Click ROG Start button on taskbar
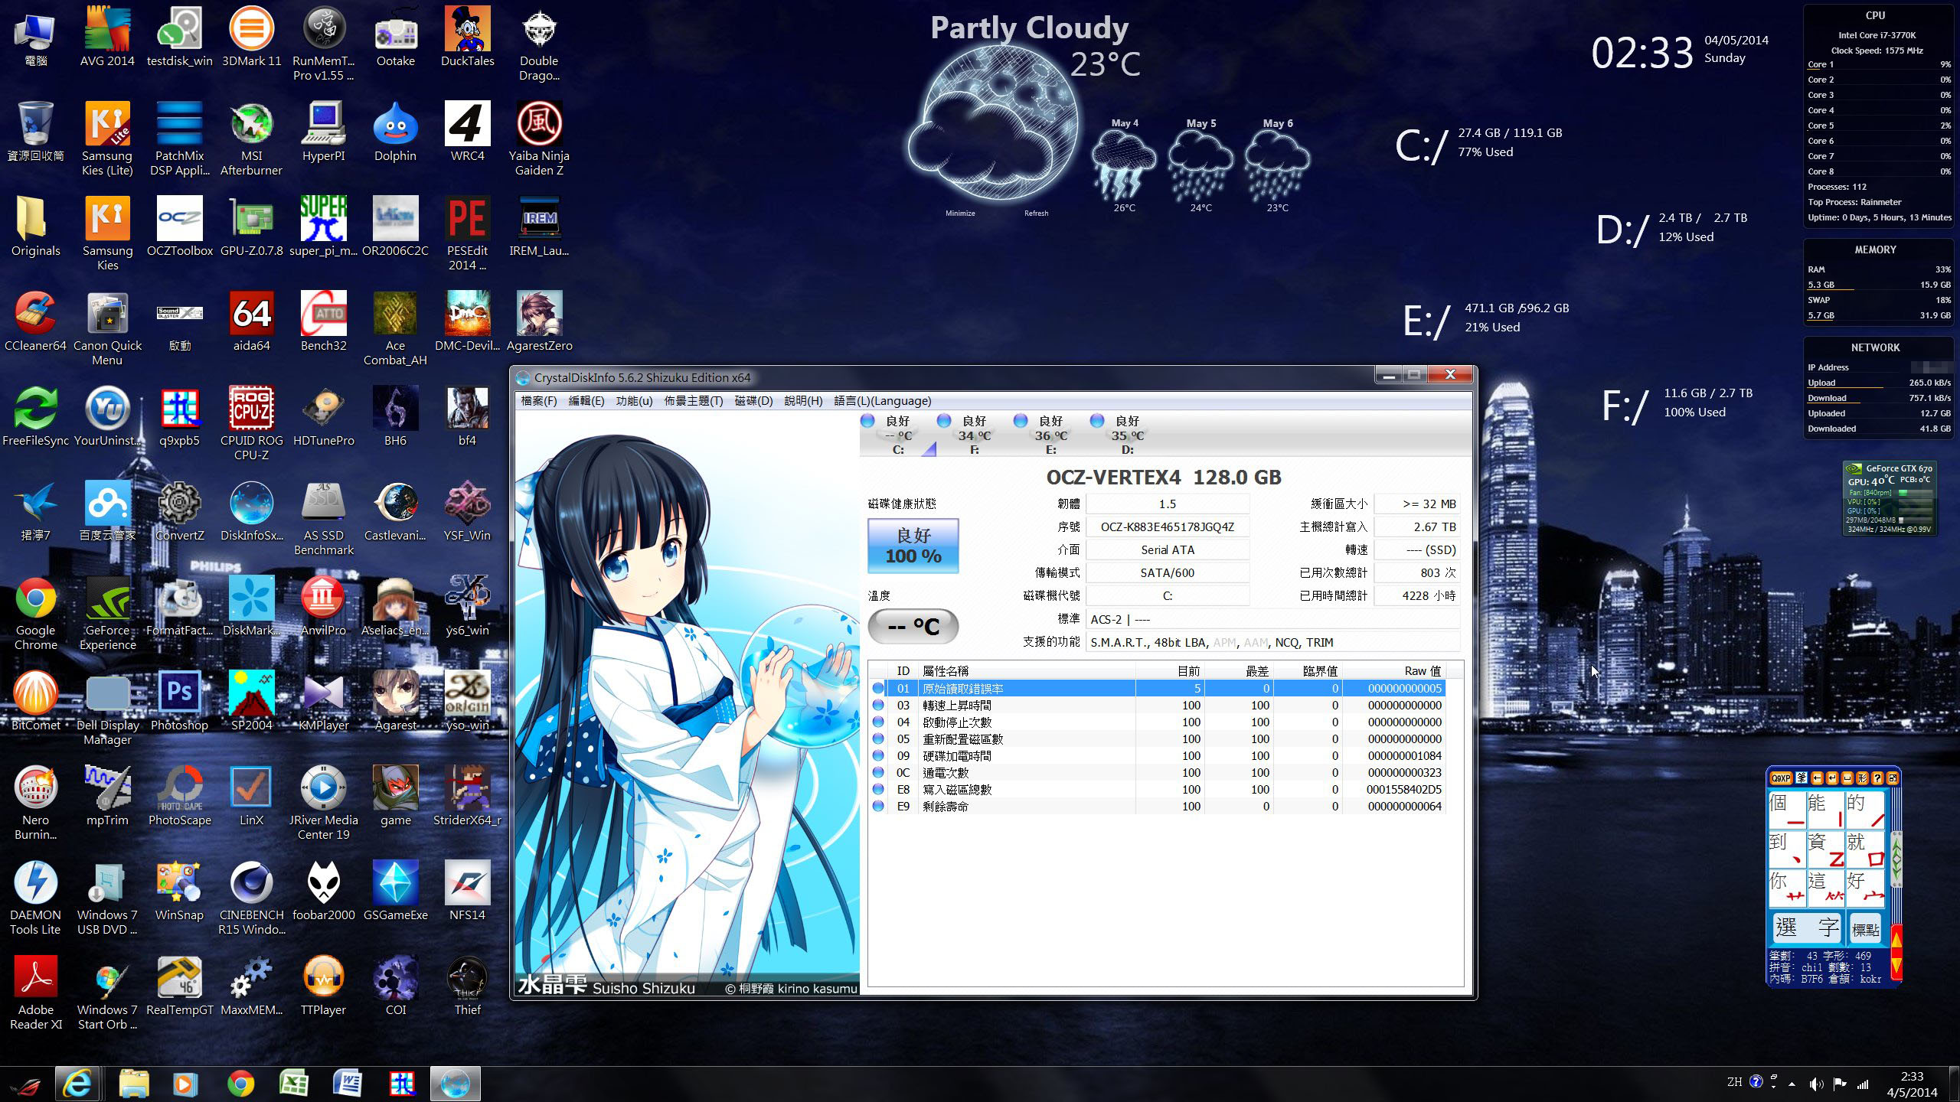This screenshot has width=1960, height=1102. pyautogui.click(x=24, y=1084)
